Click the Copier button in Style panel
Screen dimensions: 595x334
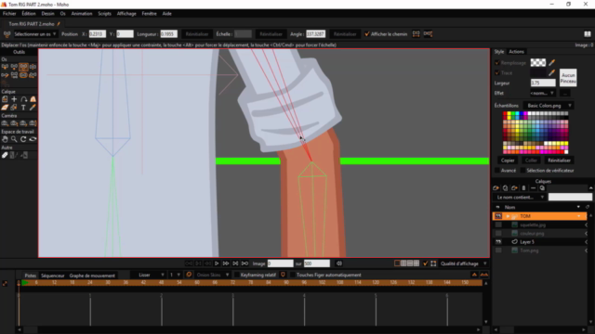(x=508, y=161)
